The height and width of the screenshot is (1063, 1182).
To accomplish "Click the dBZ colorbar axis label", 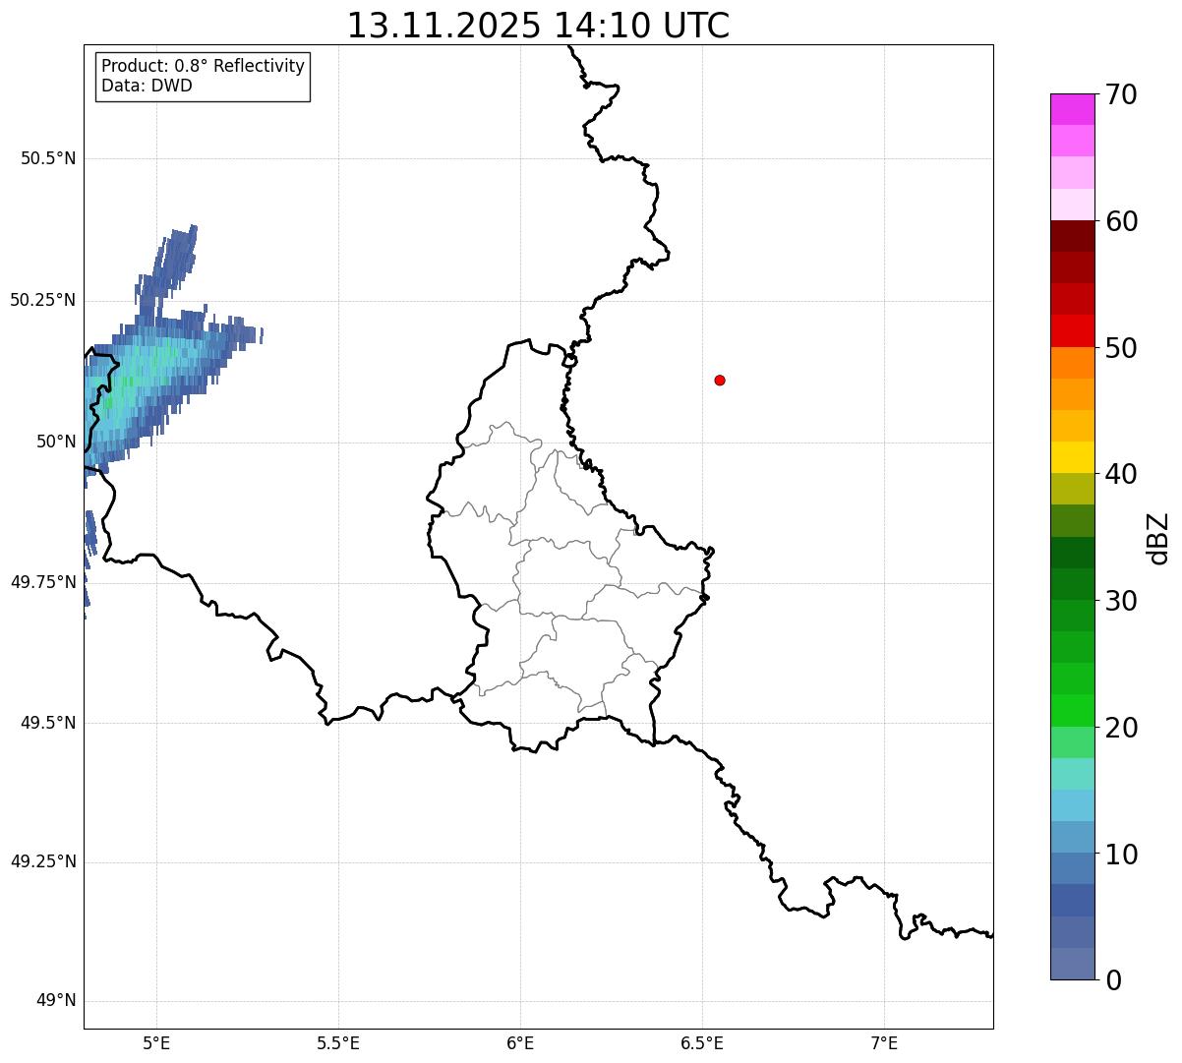I will [1158, 538].
